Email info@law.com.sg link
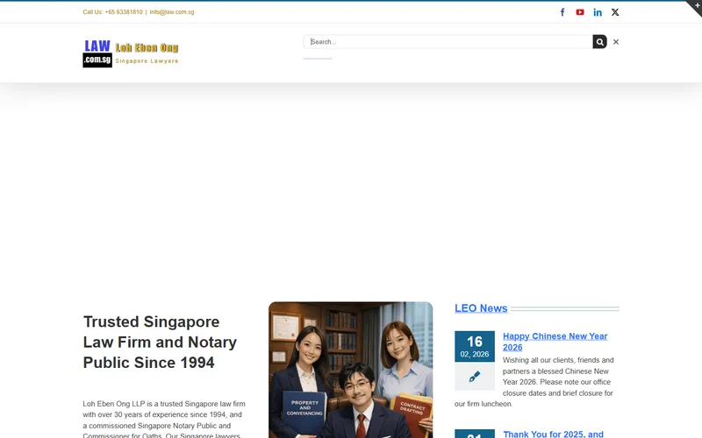The height and width of the screenshot is (438, 702). 172,12
